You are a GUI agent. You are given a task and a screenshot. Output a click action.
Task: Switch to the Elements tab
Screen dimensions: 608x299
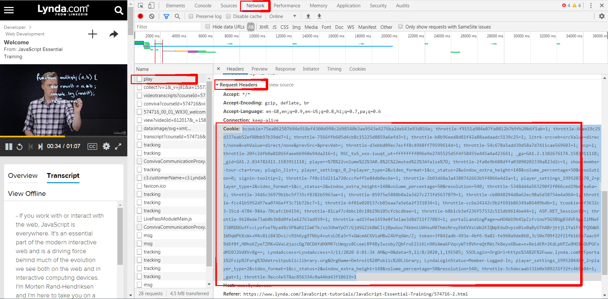point(175,6)
